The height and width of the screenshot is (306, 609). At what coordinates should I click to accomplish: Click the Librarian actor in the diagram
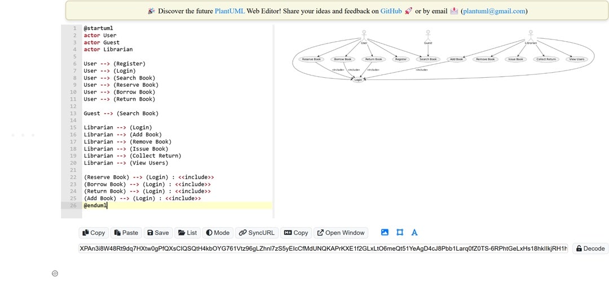tap(531, 37)
